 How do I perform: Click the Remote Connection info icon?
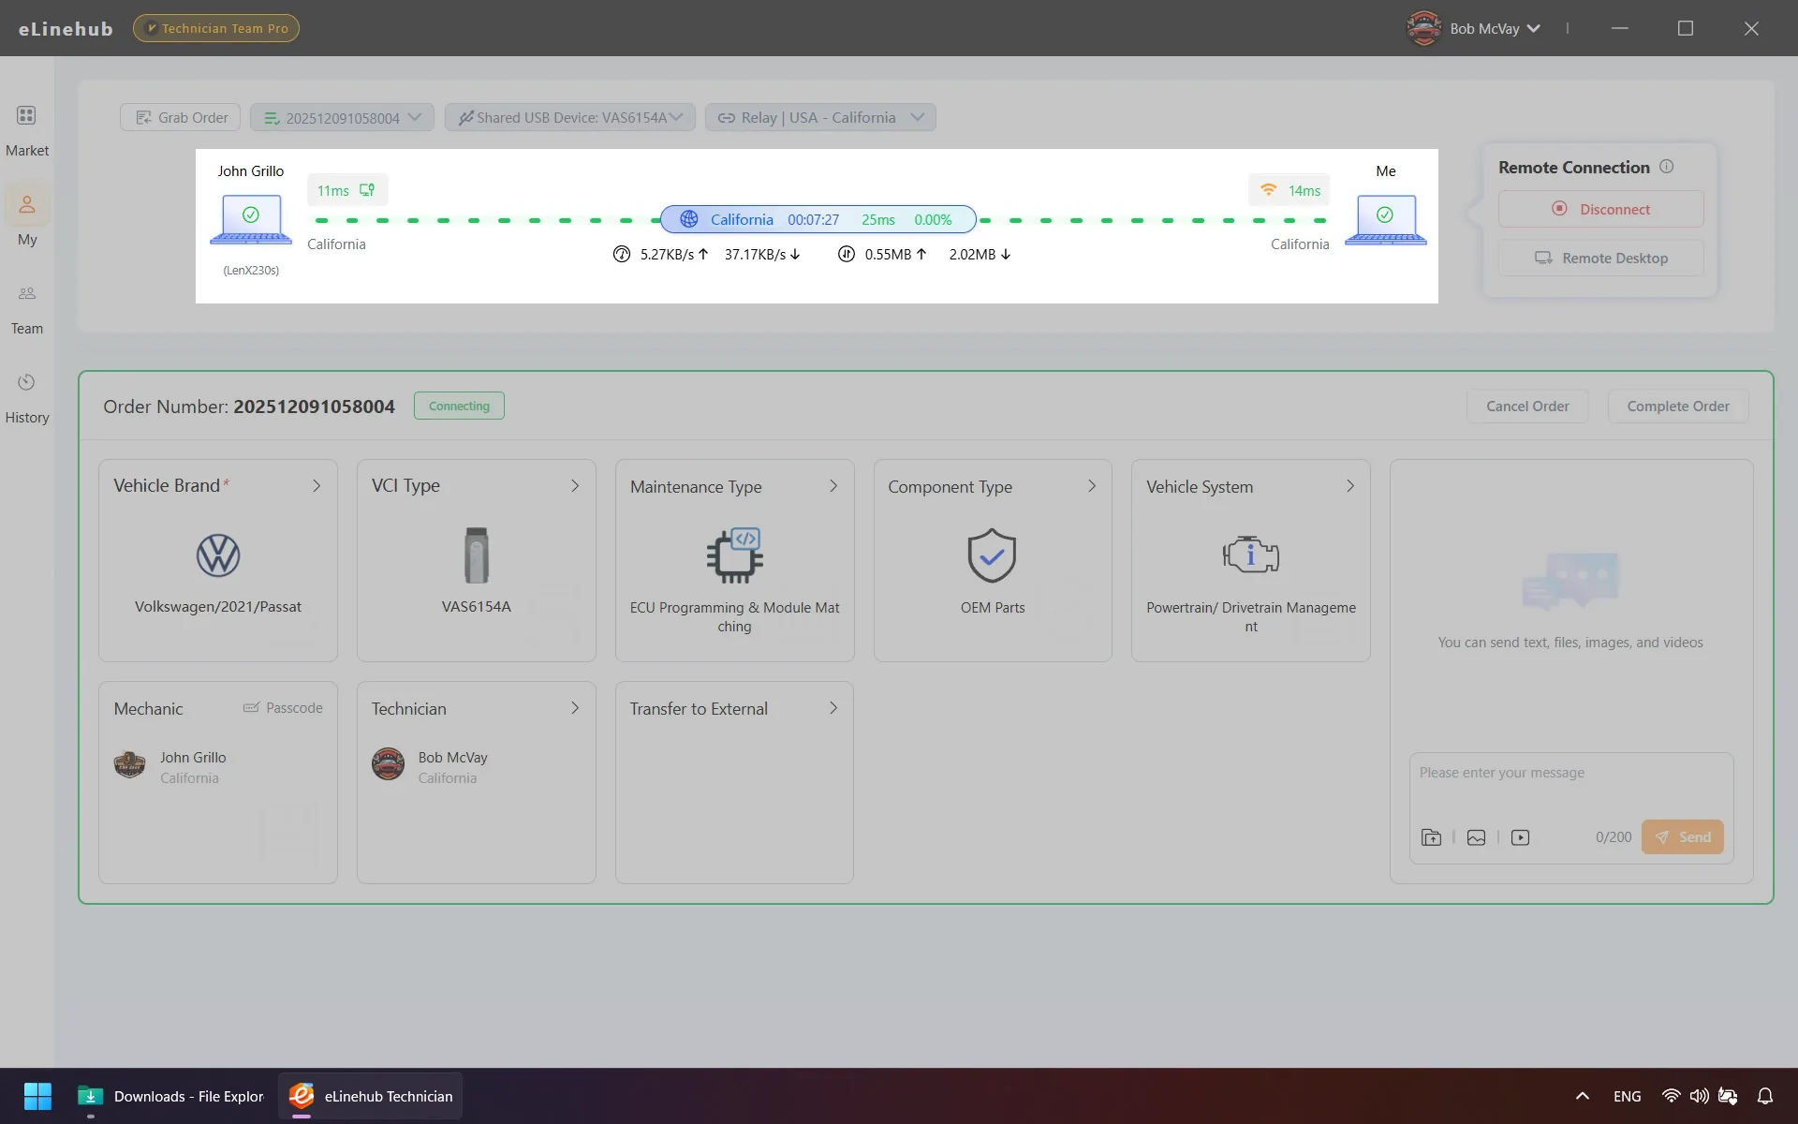coord(1666,167)
